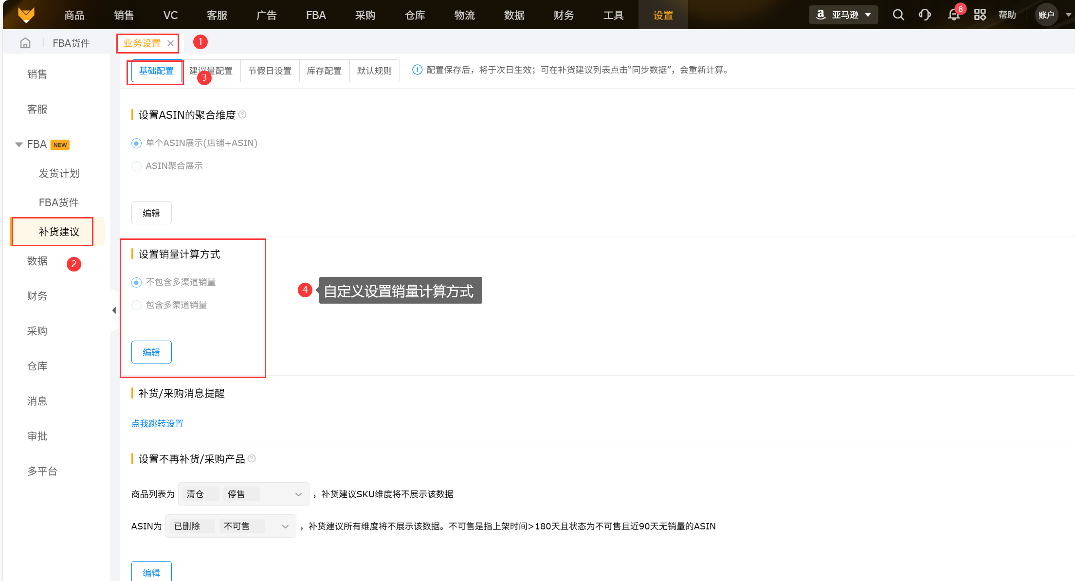Open the 库存配置 tab
Viewport: 1075px width, 581px height.
[324, 71]
